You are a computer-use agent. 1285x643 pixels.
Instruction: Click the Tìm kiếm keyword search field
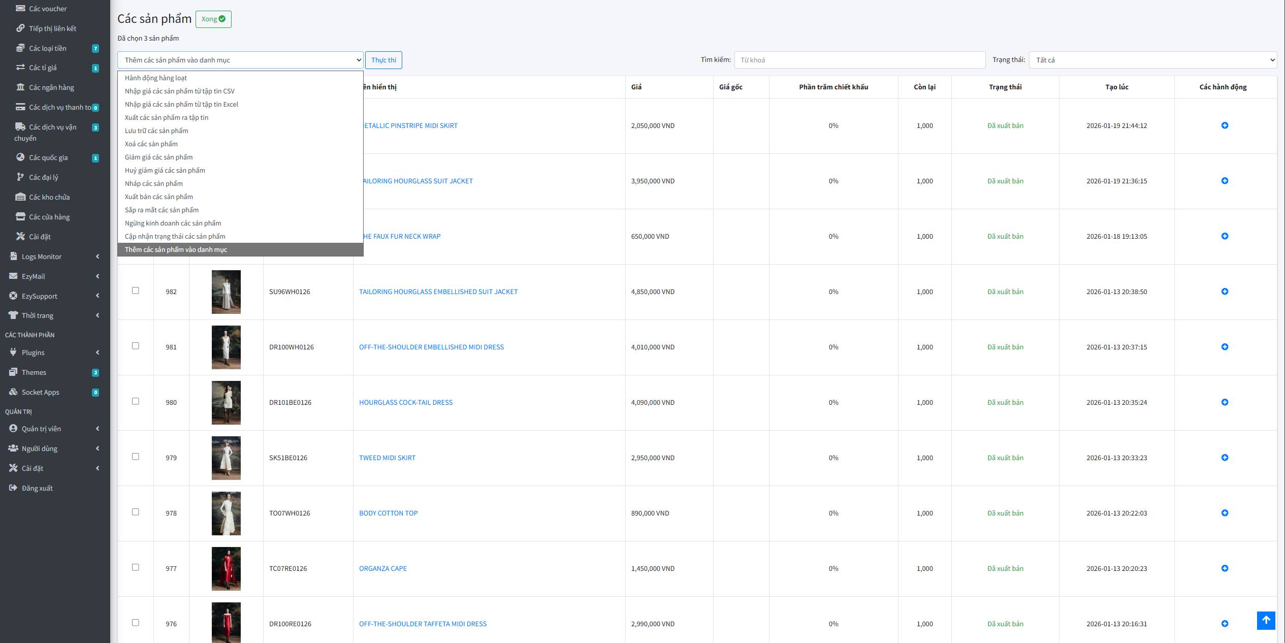pyautogui.click(x=859, y=60)
